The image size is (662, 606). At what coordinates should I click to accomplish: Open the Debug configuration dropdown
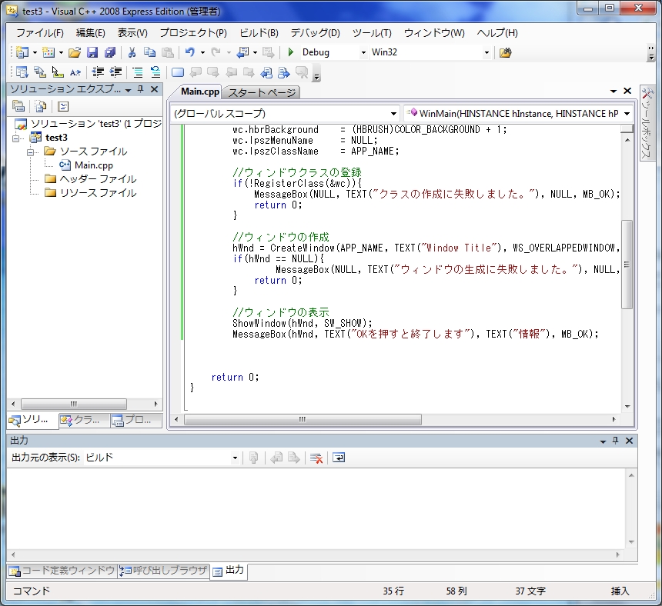click(363, 52)
